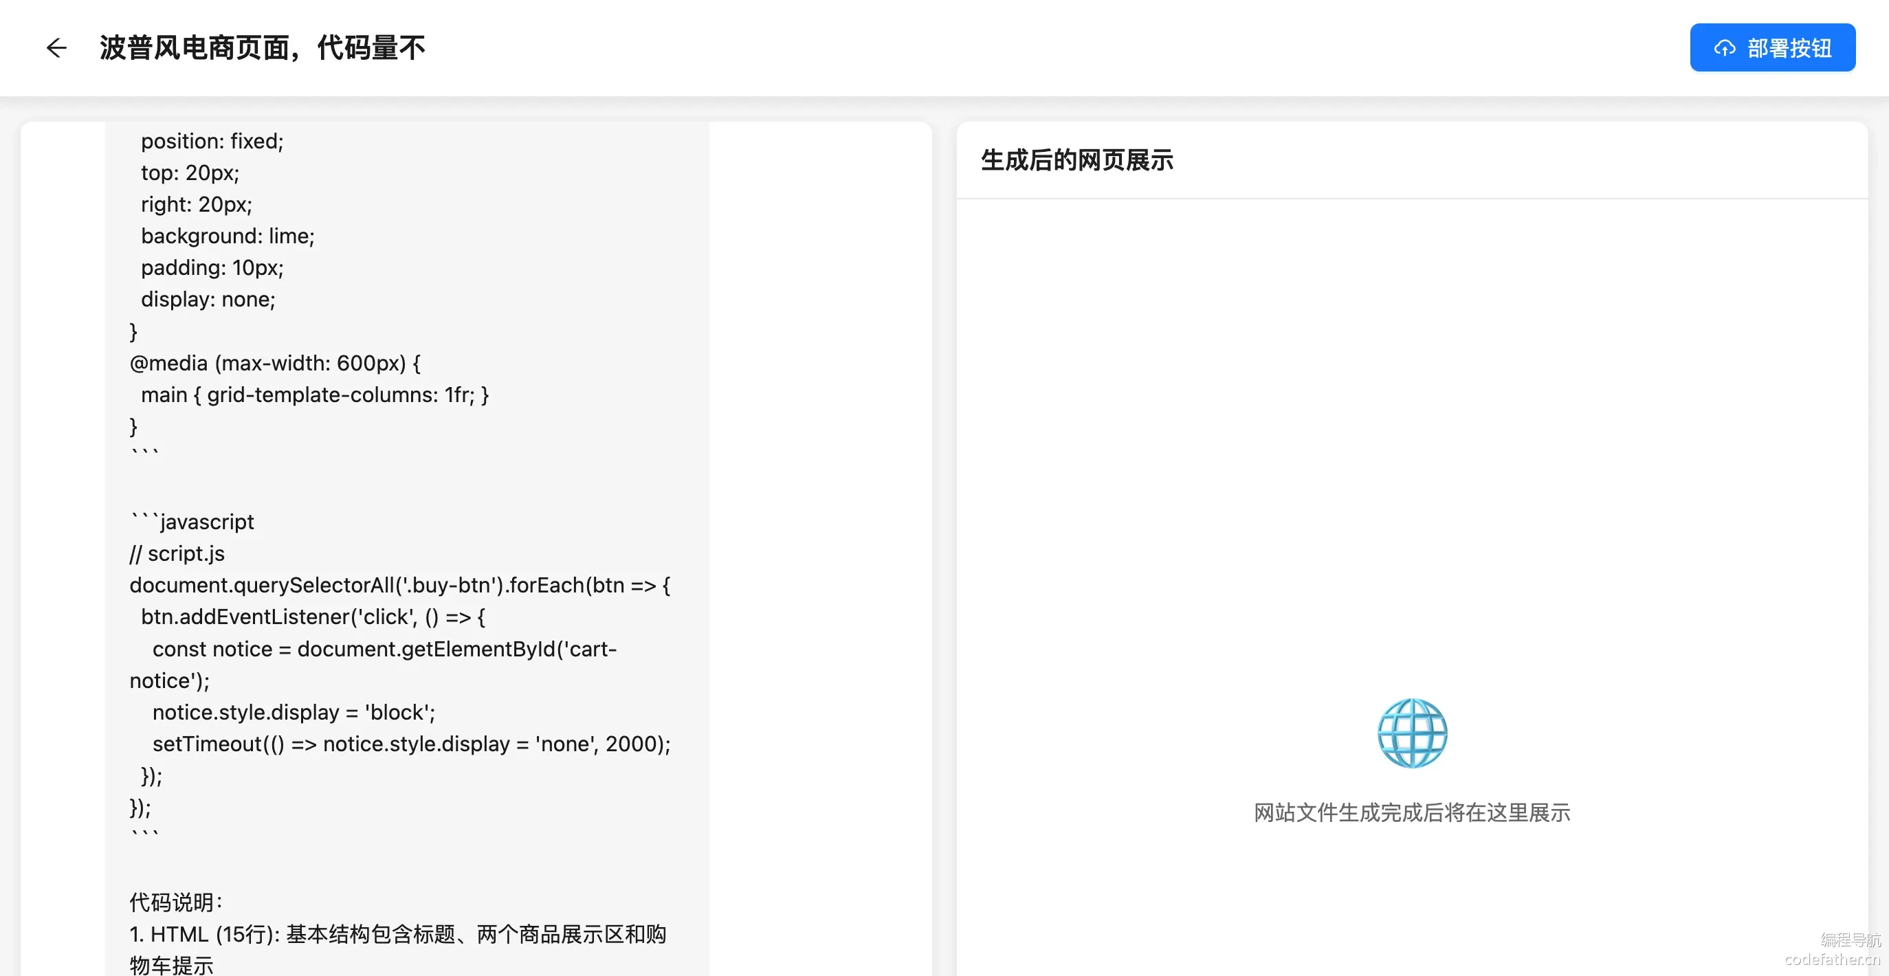Go back using the left arrow icon
The image size is (1889, 976).
pos(56,47)
